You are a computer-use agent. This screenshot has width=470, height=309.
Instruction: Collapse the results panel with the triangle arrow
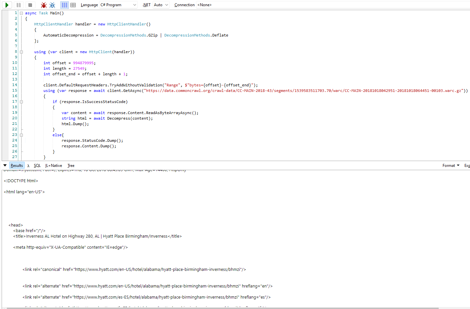(x=5, y=165)
